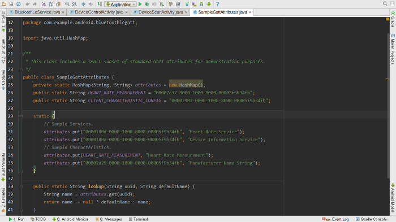Redo the last undone edit
This screenshot has height=222, width=396.
[x=35, y=4]
